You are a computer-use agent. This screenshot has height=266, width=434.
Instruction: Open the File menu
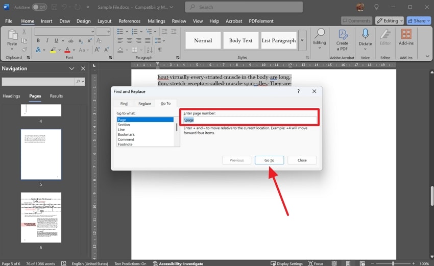pos(9,21)
